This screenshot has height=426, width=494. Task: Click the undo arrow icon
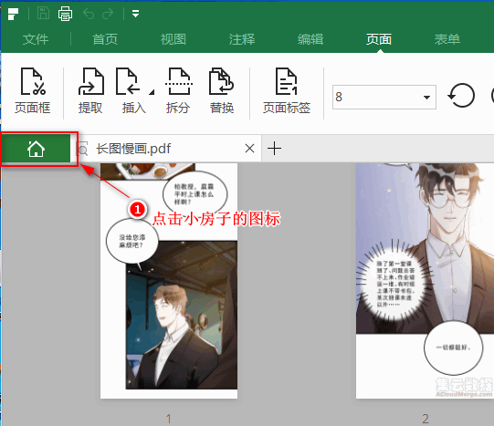[x=89, y=14]
